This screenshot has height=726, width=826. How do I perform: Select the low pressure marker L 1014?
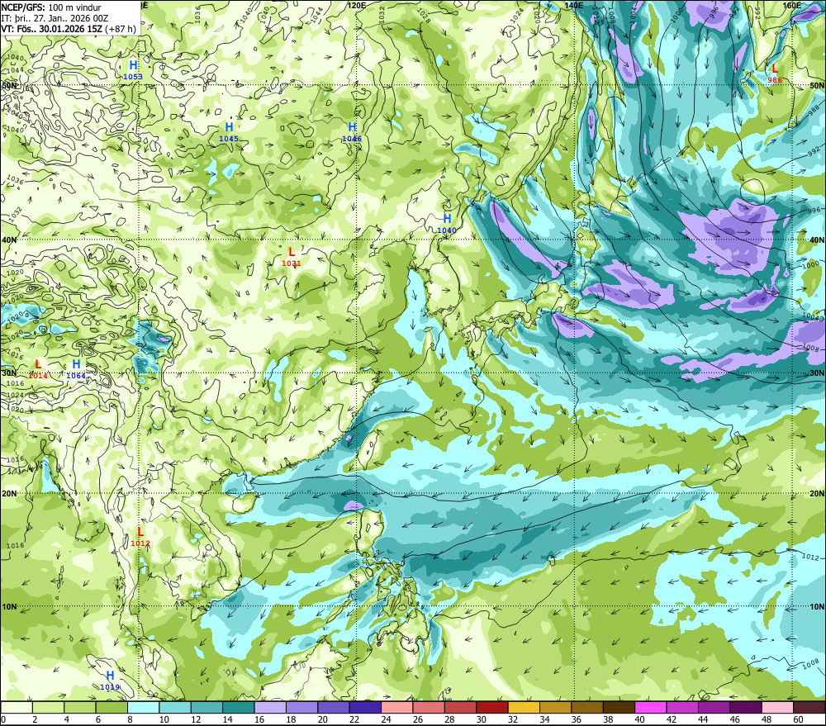tap(38, 368)
